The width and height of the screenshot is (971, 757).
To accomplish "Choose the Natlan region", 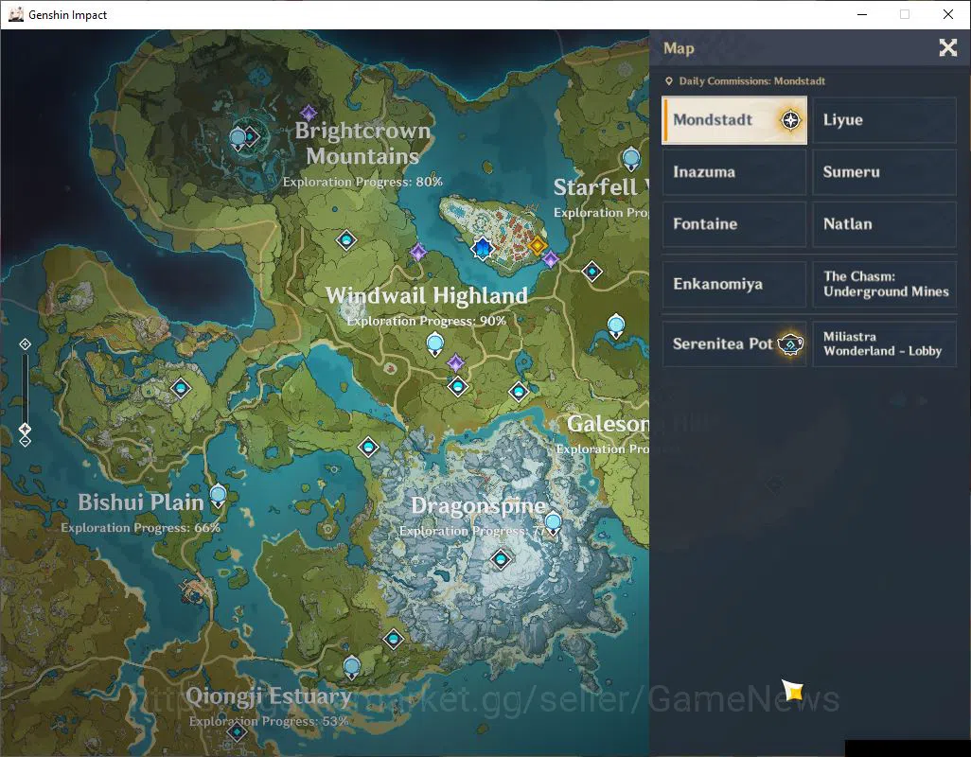I will [x=884, y=224].
